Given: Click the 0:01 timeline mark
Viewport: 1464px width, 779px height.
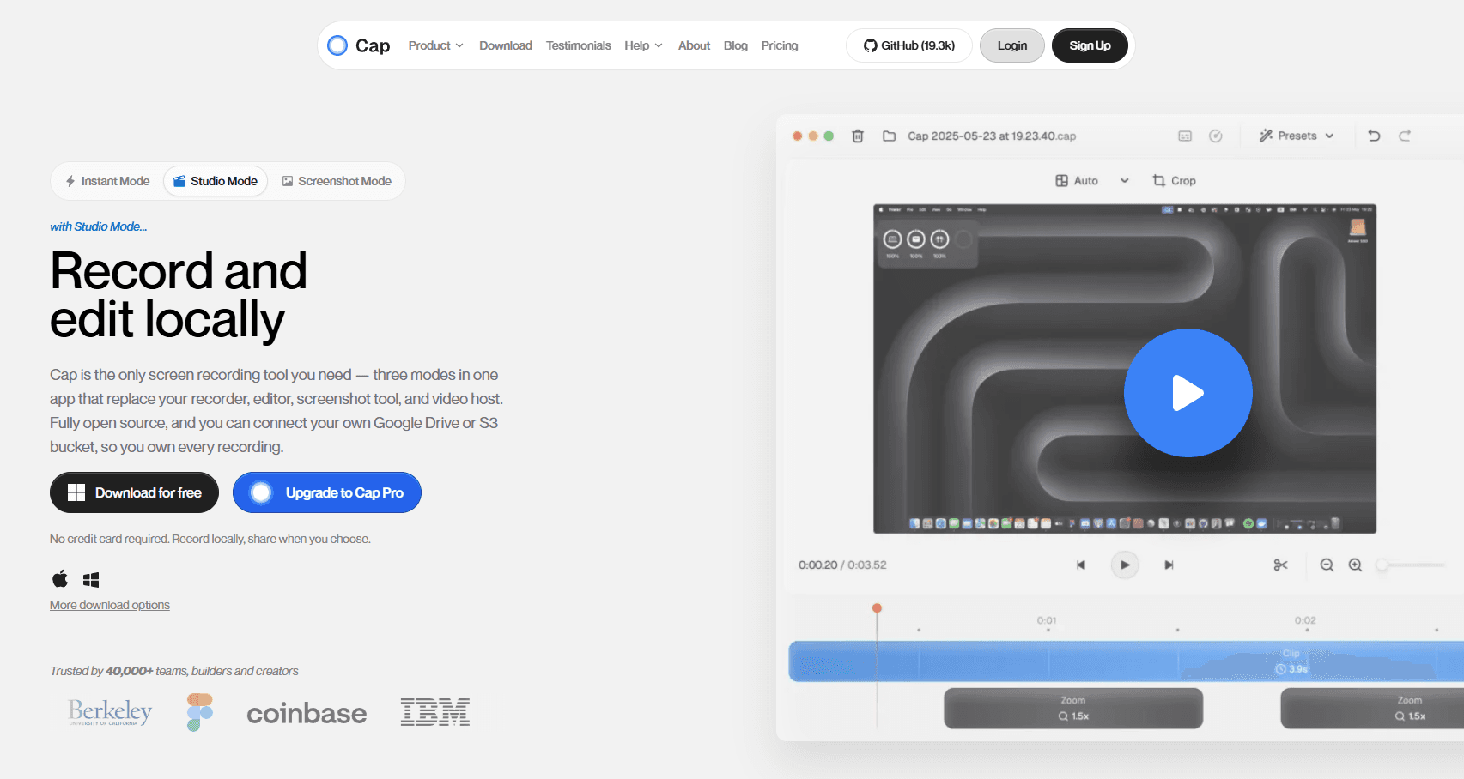Looking at the screenshot, I should 1047,620.
